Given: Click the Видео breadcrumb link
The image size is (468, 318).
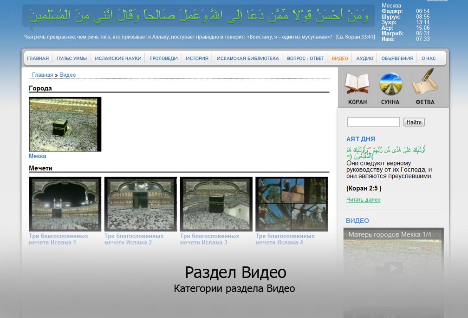Looking at the screenshot, I should pos(67,75).
